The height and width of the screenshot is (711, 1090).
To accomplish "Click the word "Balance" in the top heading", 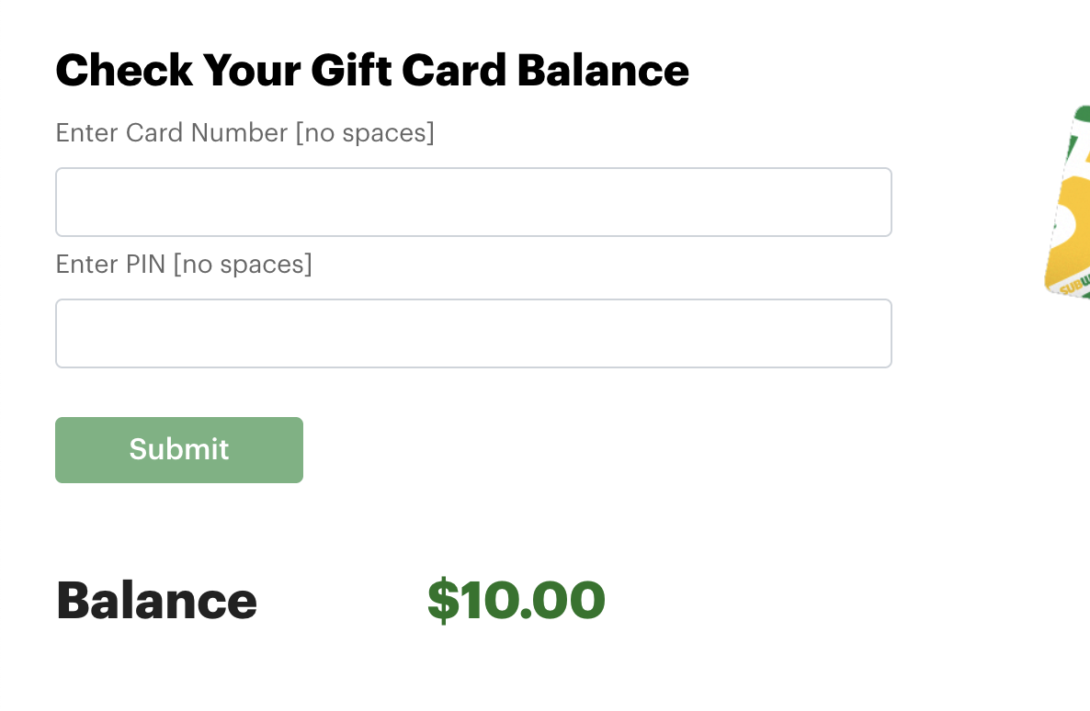I will (603, 71).
